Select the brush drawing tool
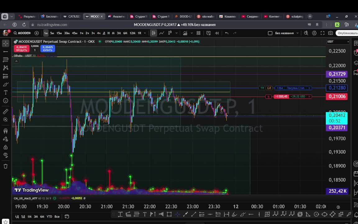Viewport: 358px width, 224px height. (6, 84)
